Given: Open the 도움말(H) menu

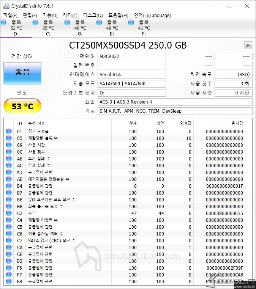Looking at the screenshot, I should point(118,15).
